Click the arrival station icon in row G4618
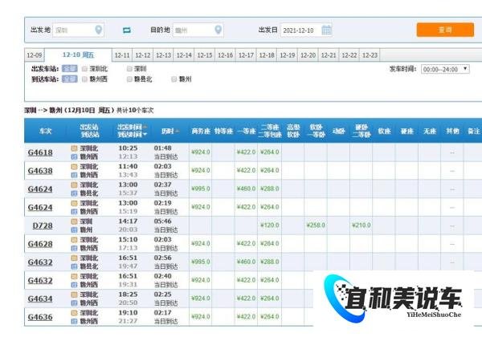This screenshot has height=337, width=482. 74,156
